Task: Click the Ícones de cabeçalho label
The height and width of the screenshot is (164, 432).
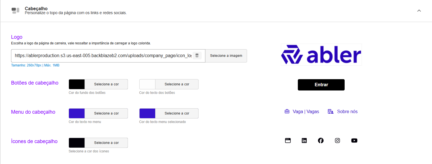Action: (34, 141)
